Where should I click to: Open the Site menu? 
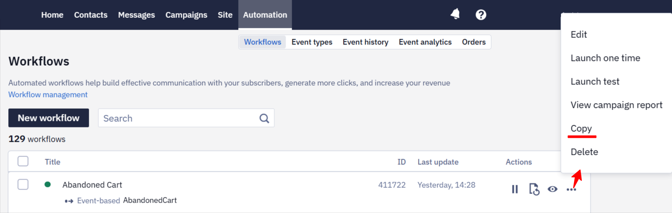click(225, 15)
